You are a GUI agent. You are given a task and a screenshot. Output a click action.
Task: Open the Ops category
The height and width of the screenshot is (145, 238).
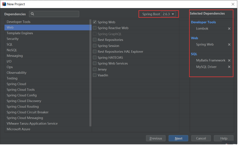(47, 67)
